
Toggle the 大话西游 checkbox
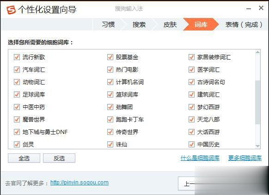[191, 132]
